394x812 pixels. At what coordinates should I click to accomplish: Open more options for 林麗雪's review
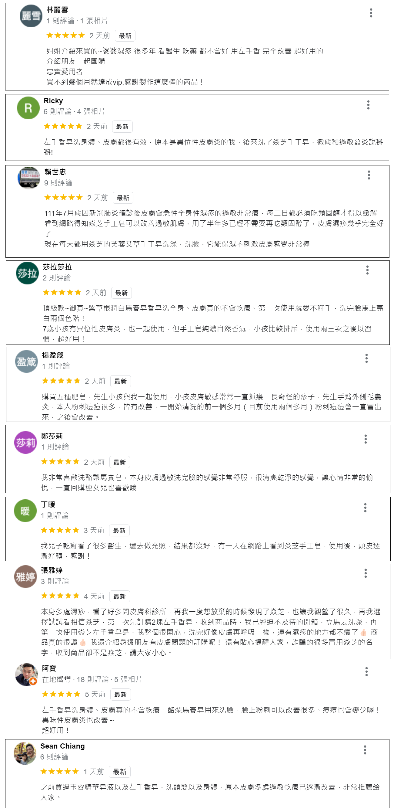tap(371, 13)
